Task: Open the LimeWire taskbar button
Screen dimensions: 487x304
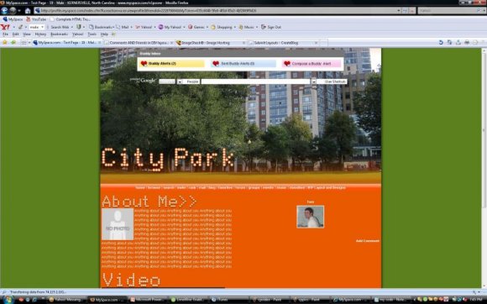Action: (x=187, y=300)
